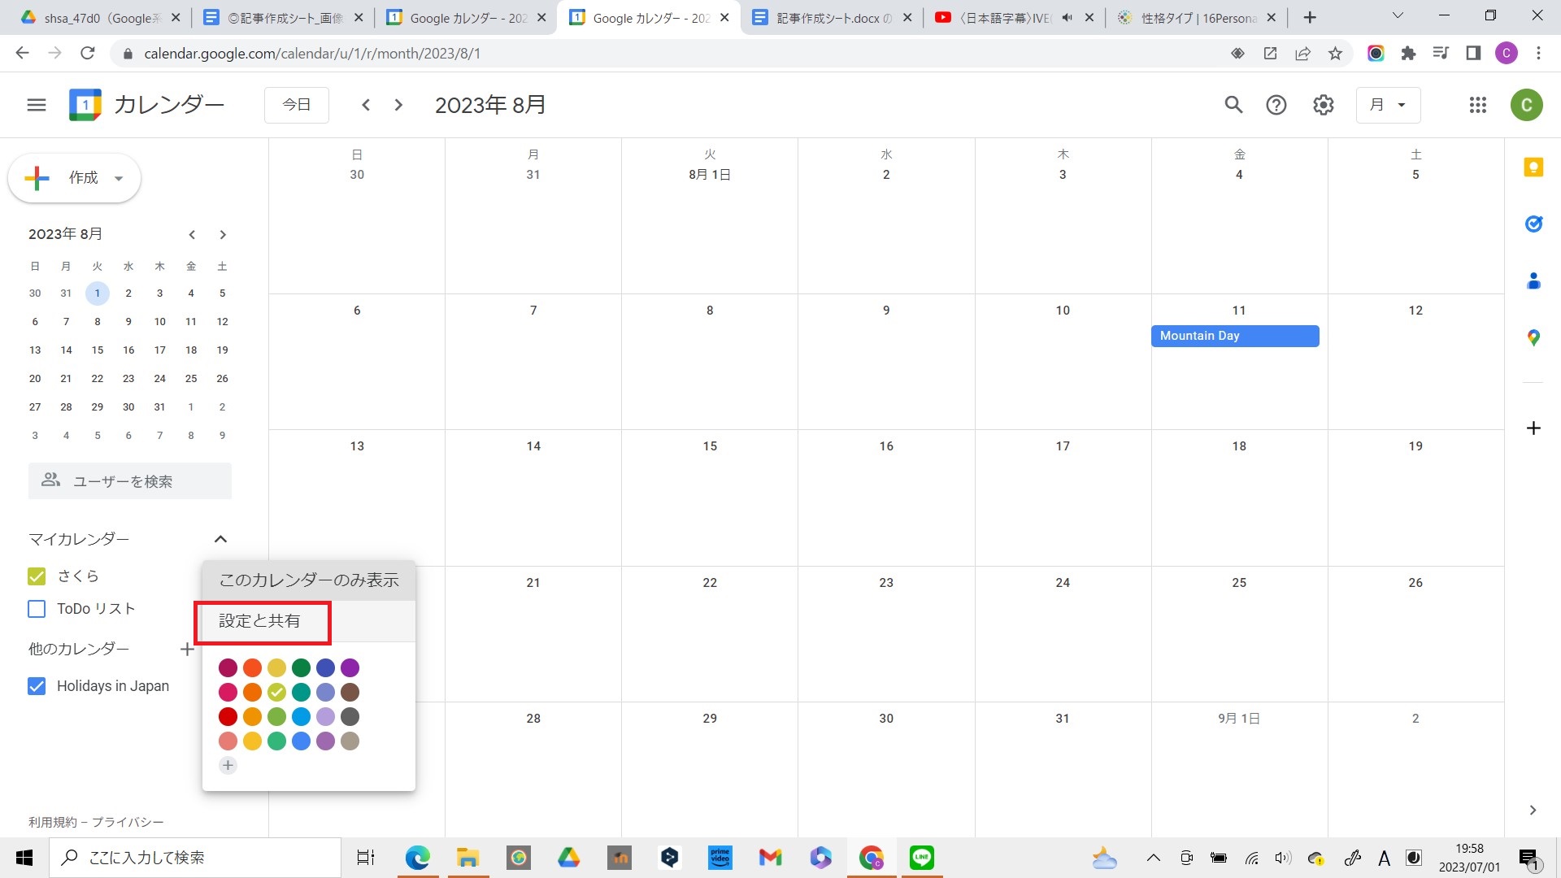Open the main menu hamburger icon
This screenshot has height=878, width=1561.
(36, 105)
